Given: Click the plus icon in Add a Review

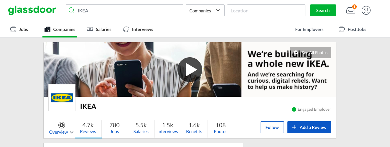Looking at the screenshot, I should pyautogui.click(x=294, y=127).
